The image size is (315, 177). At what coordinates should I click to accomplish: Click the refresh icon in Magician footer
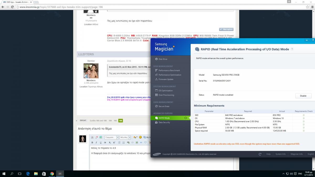point(260,154)
